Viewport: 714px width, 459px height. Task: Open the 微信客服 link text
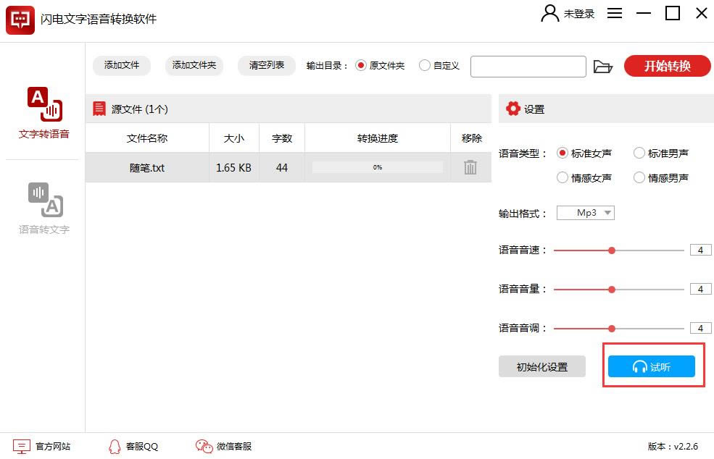[x=234, y=446]
